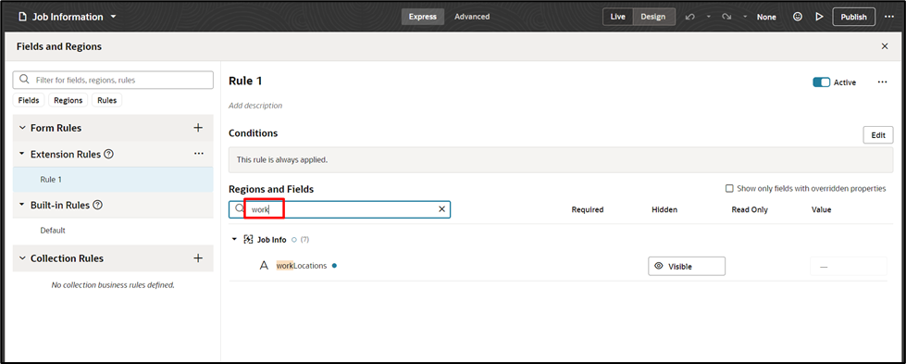The height and width of the screenshot is (364, 906).
Task: Click the redo arrow icon
Action: coord(726,17)
